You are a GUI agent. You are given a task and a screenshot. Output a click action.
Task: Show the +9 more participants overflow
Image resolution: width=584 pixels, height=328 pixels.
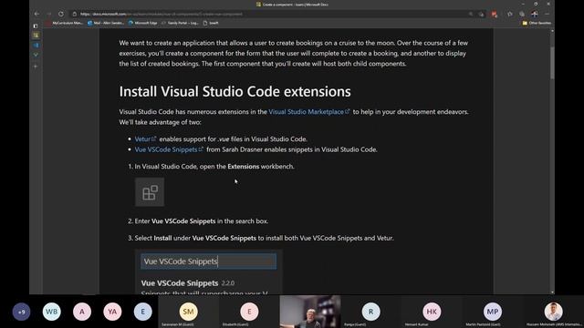click(x=21, y=312)
